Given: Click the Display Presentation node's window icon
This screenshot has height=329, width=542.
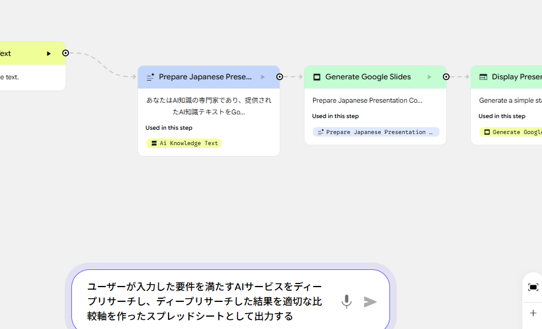Looking at the screenshot, I should (483, 77).
